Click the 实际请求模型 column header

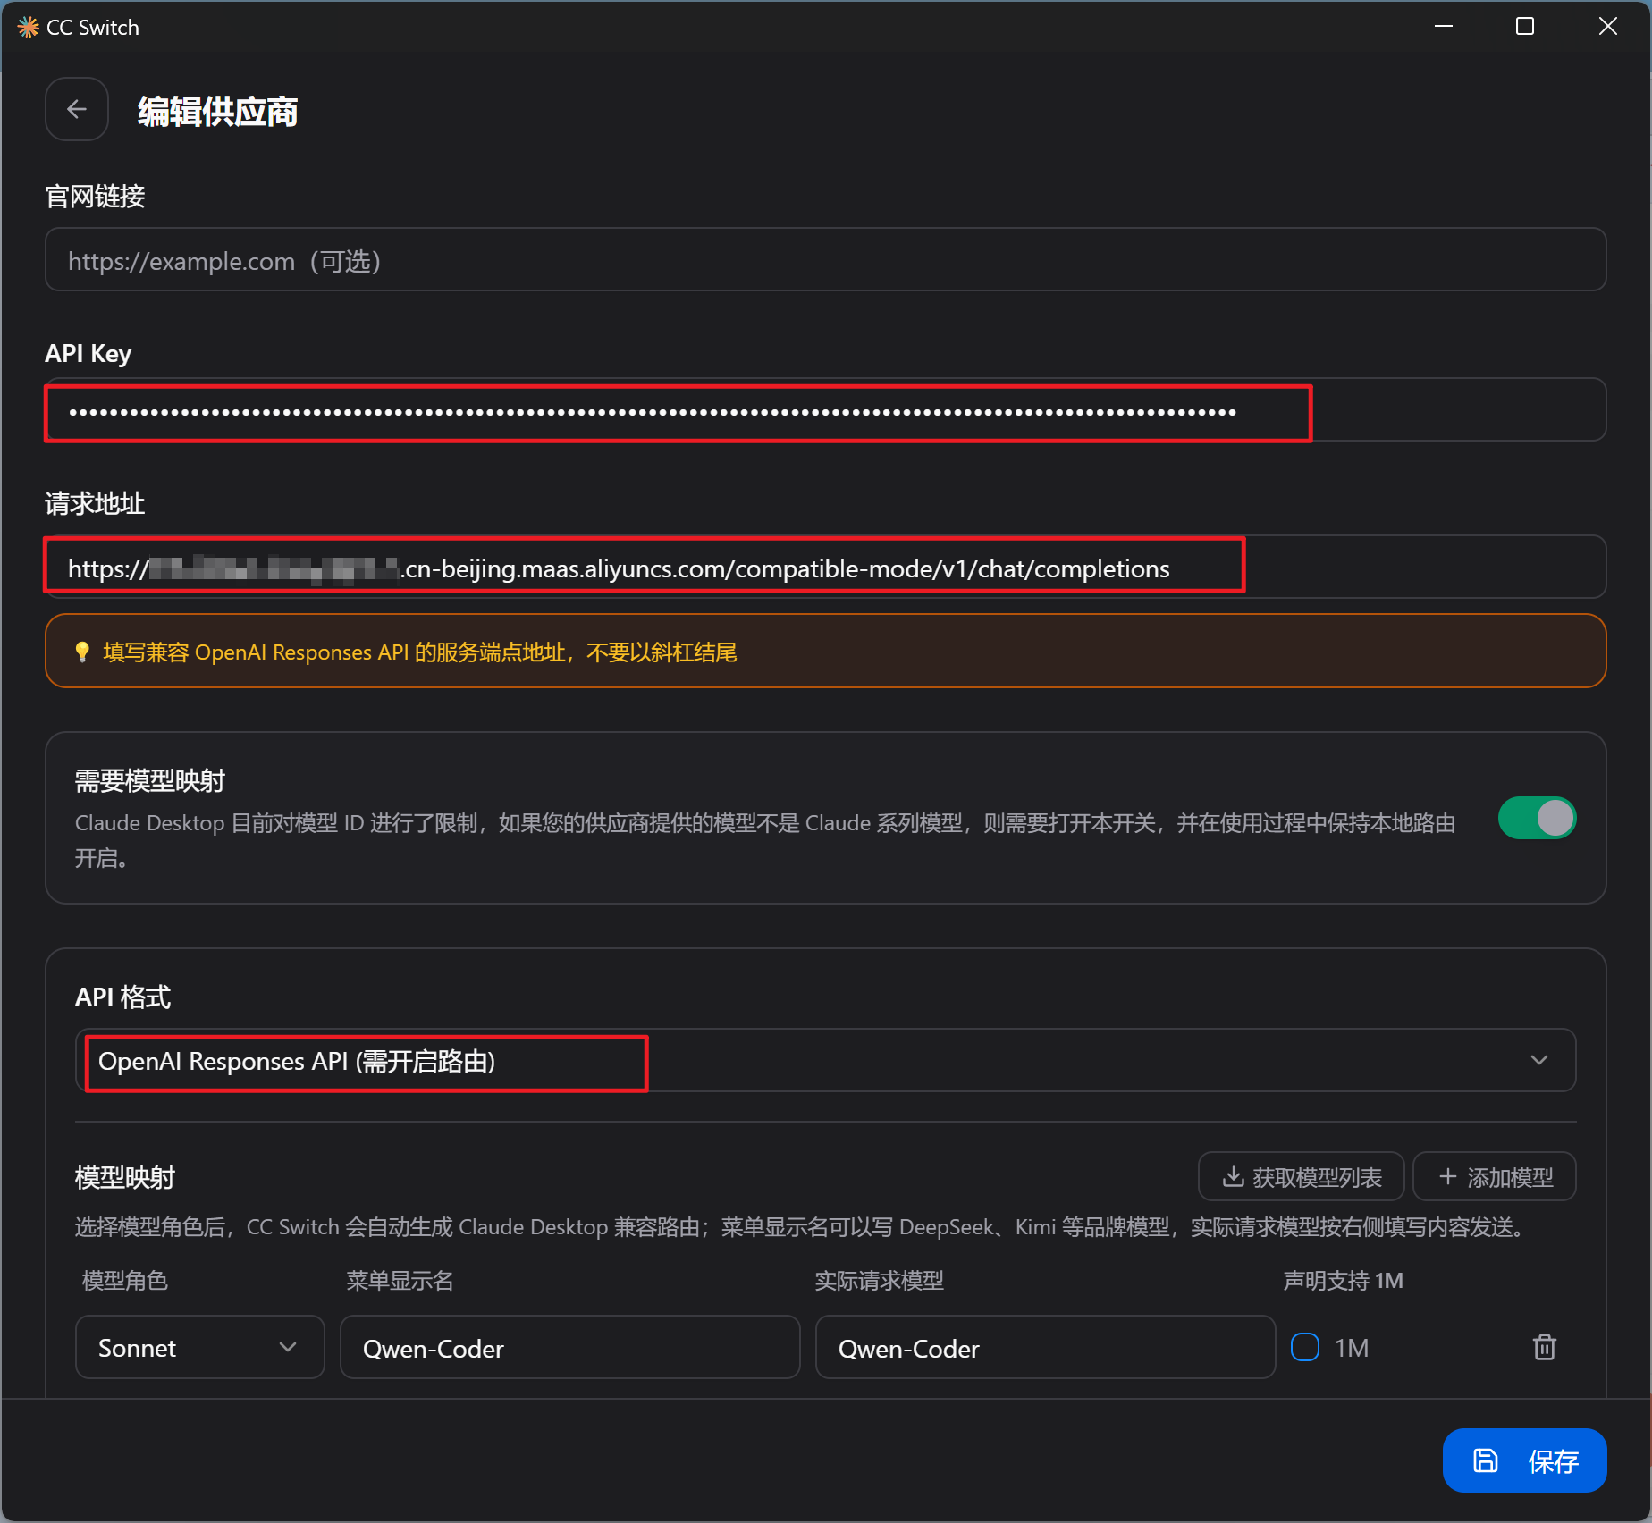pos(879,1281)
